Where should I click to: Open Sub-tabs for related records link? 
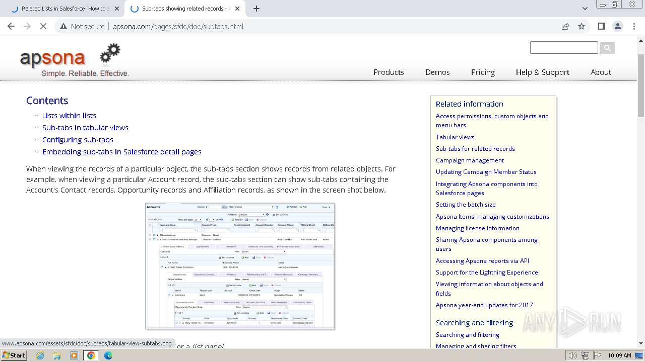475,148
